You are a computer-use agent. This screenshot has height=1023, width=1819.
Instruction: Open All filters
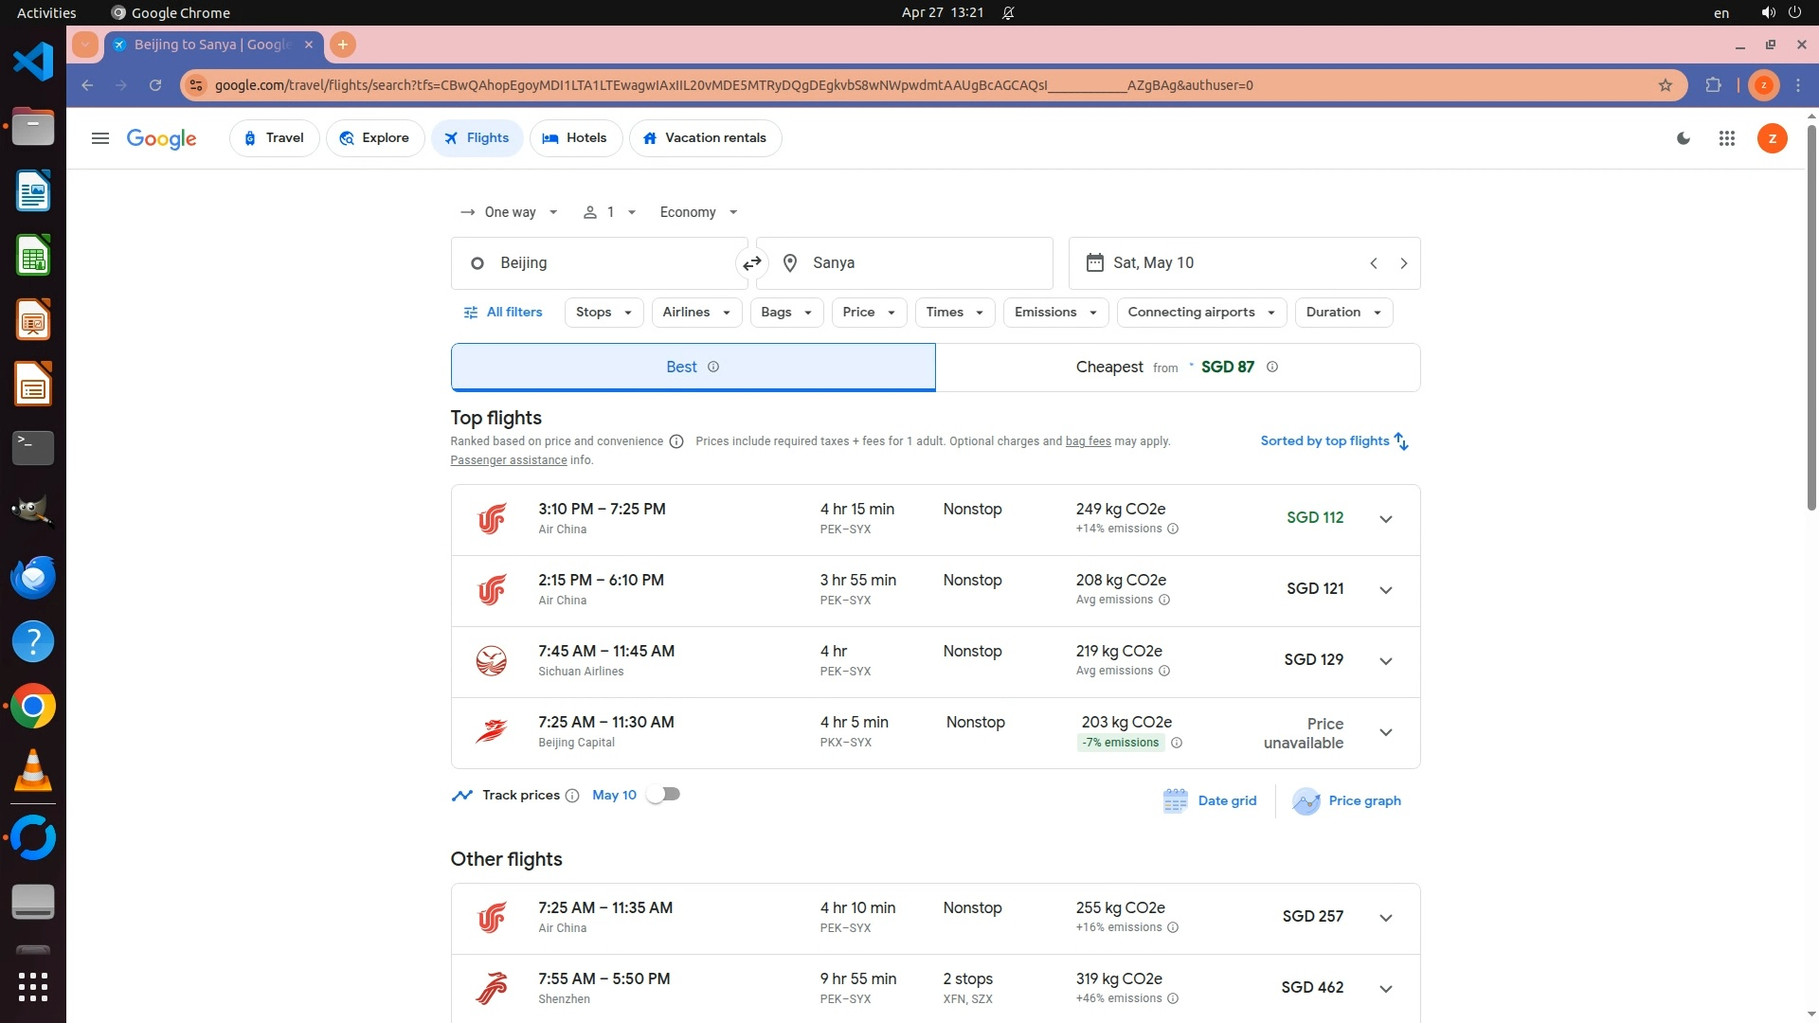(503, 313)
